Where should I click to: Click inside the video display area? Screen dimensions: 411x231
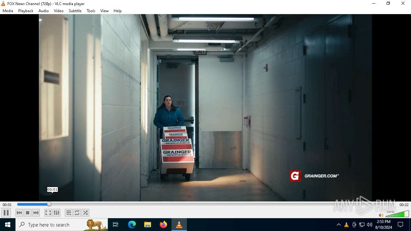(x=205, y=108)
